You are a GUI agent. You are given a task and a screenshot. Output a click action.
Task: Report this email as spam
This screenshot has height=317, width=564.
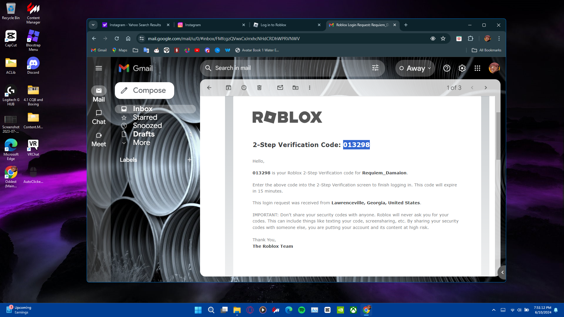click(244, 87)
